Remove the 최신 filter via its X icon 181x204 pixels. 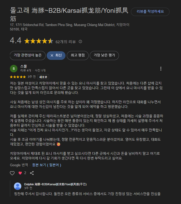coord(52,55)
